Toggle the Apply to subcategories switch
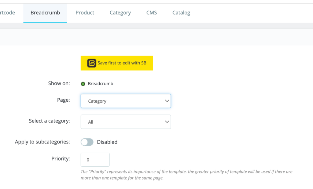 (x=87, y=142)
